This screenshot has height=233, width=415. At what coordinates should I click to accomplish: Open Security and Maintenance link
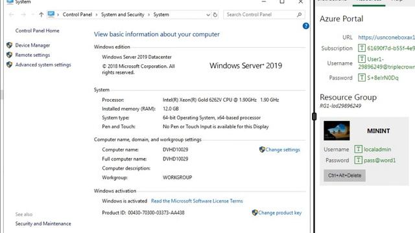(43, 223)
